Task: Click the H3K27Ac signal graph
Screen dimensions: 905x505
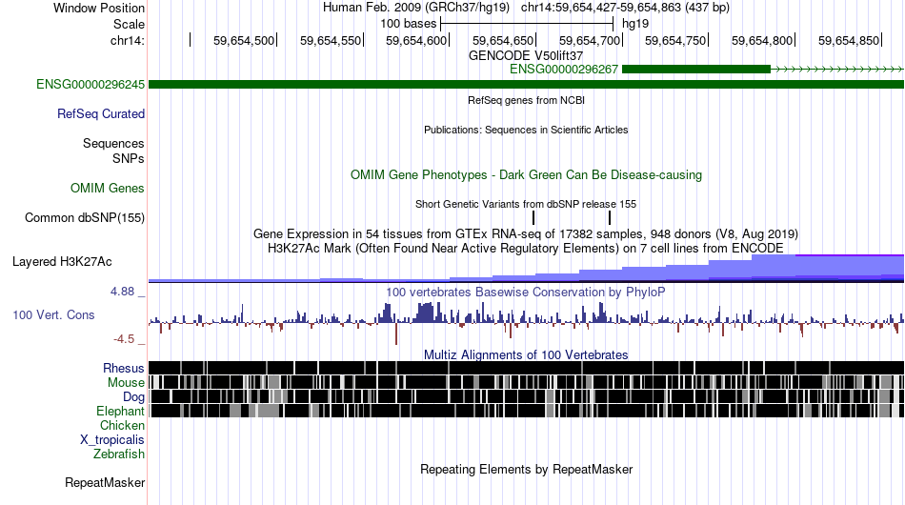Action: click(526, 269)
